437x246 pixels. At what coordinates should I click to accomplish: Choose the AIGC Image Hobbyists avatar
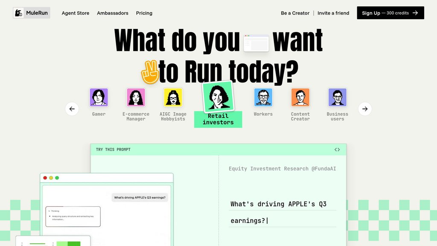(x=173, y=97)
